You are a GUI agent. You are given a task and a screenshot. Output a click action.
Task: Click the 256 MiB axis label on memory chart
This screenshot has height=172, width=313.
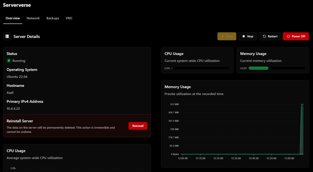[174, 129]
